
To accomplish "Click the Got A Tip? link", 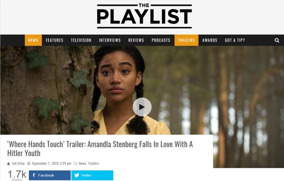I will (x=235, y=40).
